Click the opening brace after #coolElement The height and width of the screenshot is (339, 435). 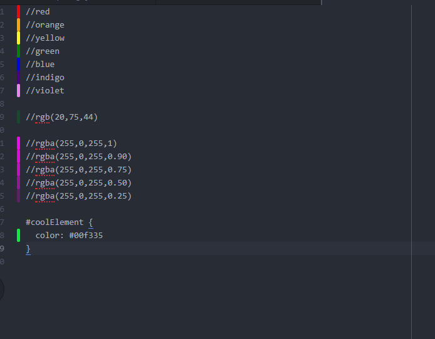[91, 222]
